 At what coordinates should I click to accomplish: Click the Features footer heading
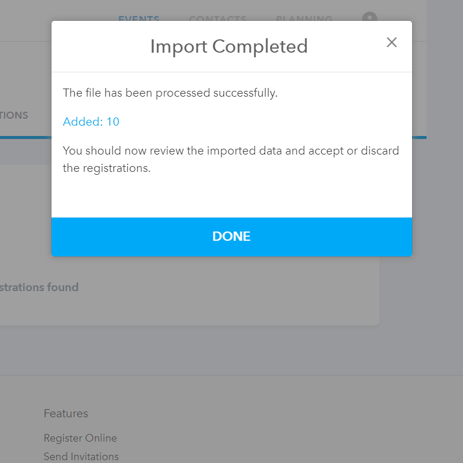coord(66,413)
